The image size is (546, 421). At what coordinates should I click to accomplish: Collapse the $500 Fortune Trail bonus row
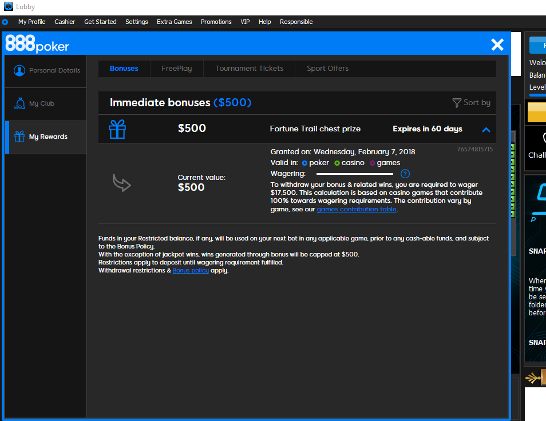pyautogui.click(x=486, y=130)
